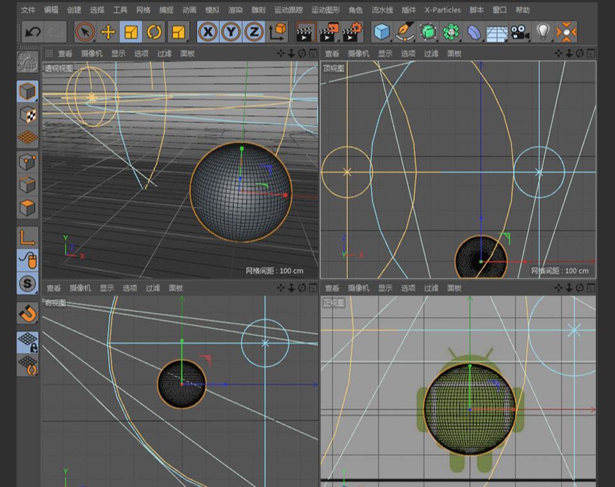Open the Pen spline tool flyout
615x487 pixels.
405,32
